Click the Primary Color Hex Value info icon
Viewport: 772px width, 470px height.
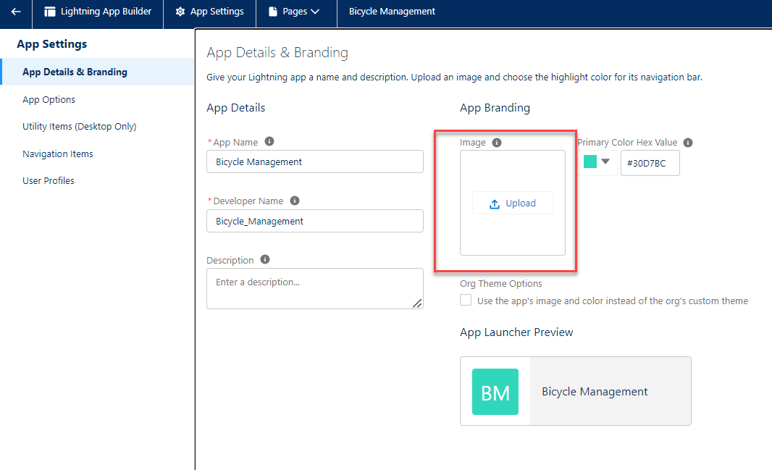click(687, 142)
